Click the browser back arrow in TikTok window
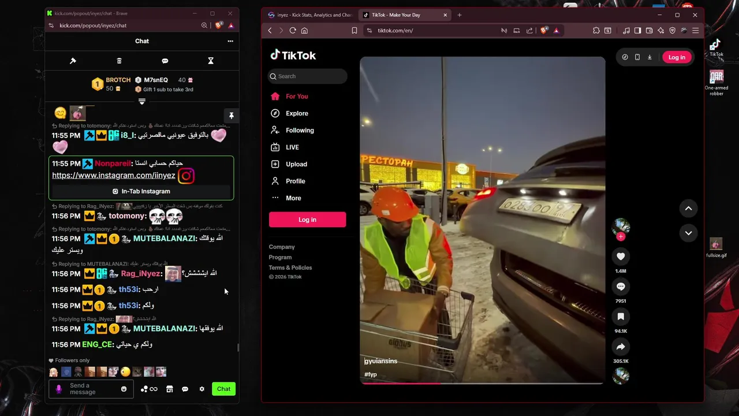Screen dimensions: 739x416 pos(270,31)
